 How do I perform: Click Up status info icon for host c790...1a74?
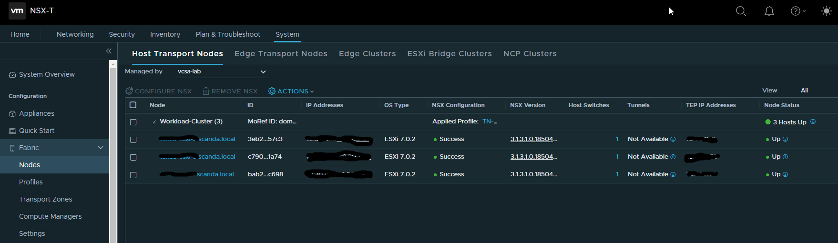coord(786,157)
